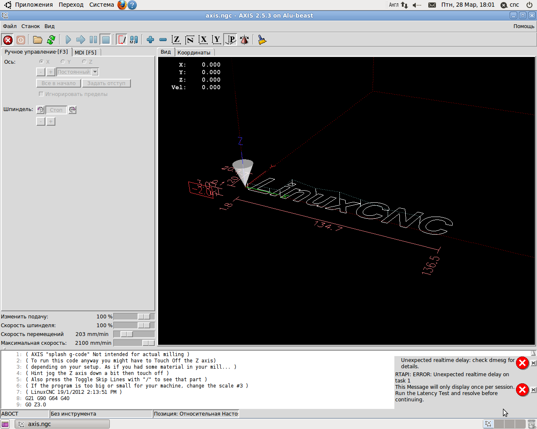
Task: Switch to the Z top view icon
Action: click(176, 40)
